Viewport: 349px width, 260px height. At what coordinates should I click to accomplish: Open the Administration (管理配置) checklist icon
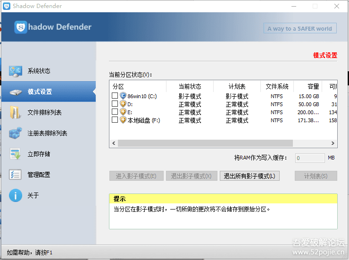point(16,175)
